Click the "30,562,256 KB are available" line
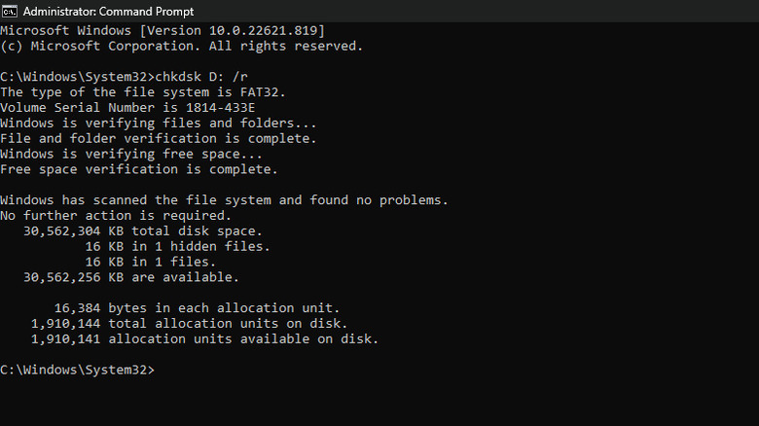This screenshot has height=426, width=759. click(136, 277)
